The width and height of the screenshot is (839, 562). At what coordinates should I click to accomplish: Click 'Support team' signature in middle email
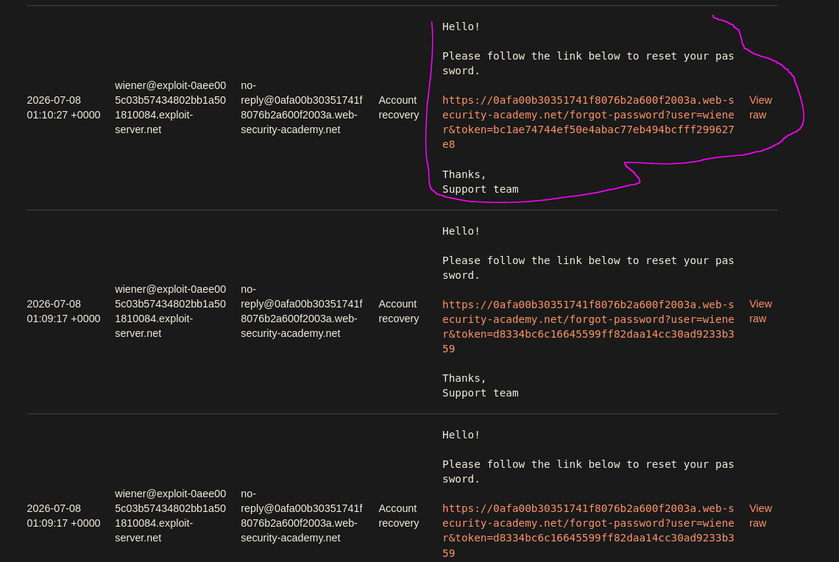tap(480, 393)
